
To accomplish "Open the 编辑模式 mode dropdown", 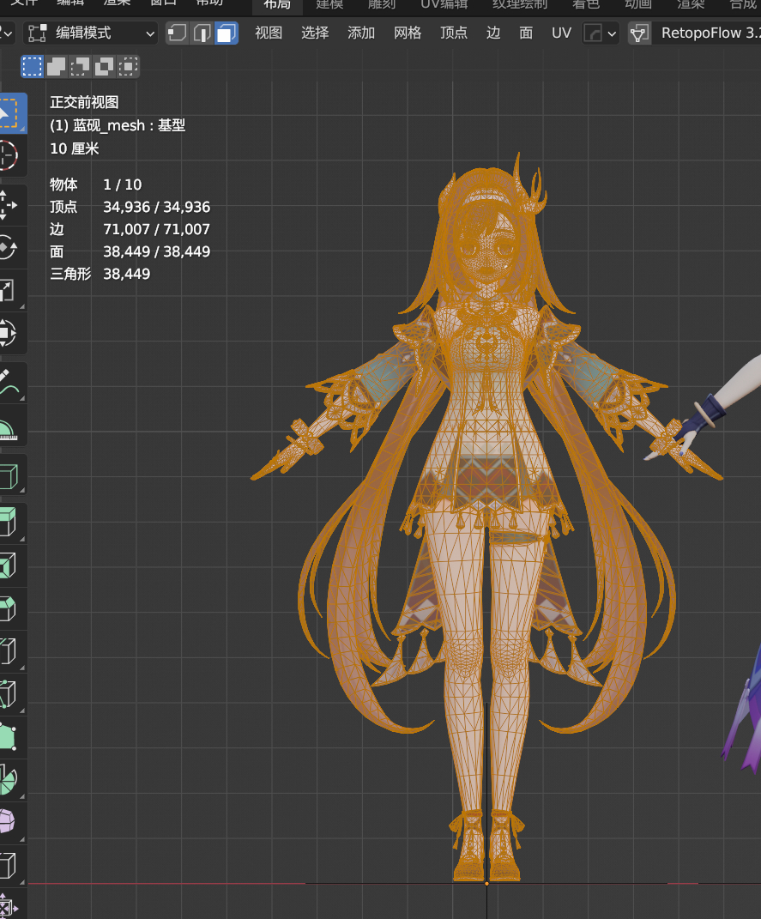I will pos(91,33).
